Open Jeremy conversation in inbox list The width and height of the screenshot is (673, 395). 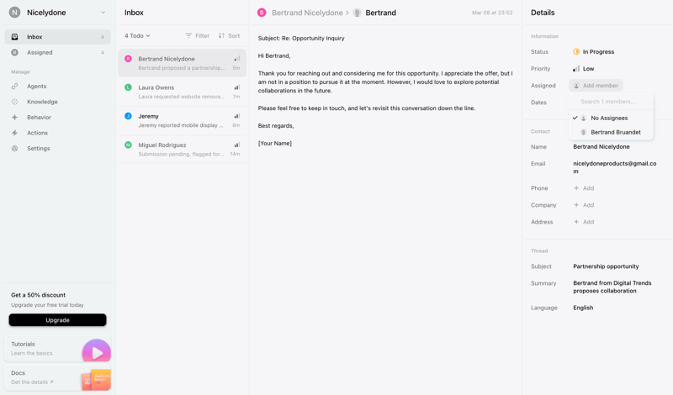(x=182, y=120)
